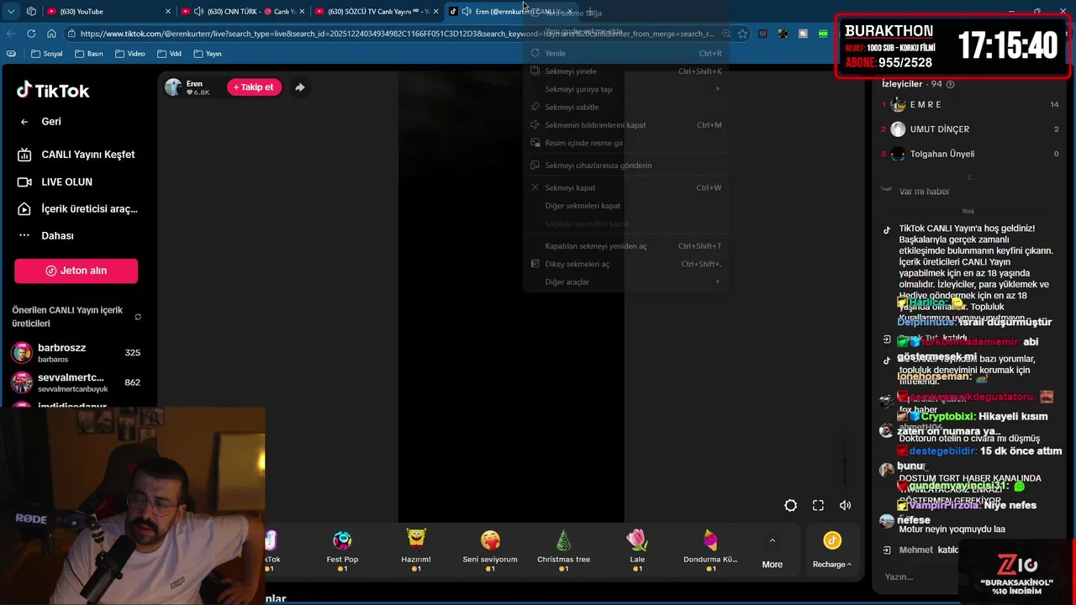Viewport: 1076px width, 605px height.
Task: Open sevvalmertc... suggested live
Action: 76,382
